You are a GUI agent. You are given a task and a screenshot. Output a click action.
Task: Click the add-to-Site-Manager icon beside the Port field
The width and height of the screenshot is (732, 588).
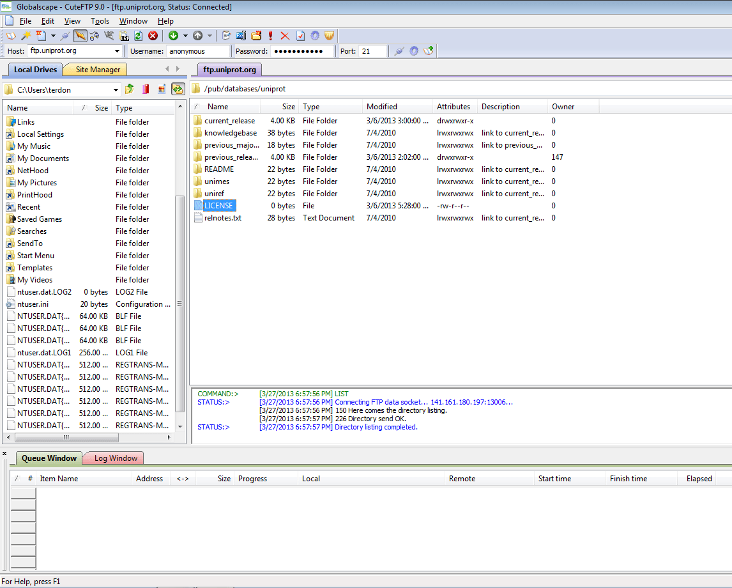pos(429,51)
